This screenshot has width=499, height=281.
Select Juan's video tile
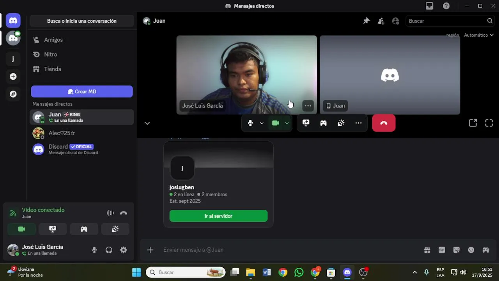click(390, 75)
